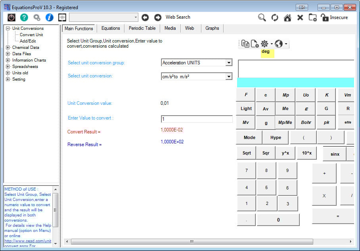Click the sinx calculator button
Image resolution: width=360 pixels, height=251 pixels.
click(335, 154)
